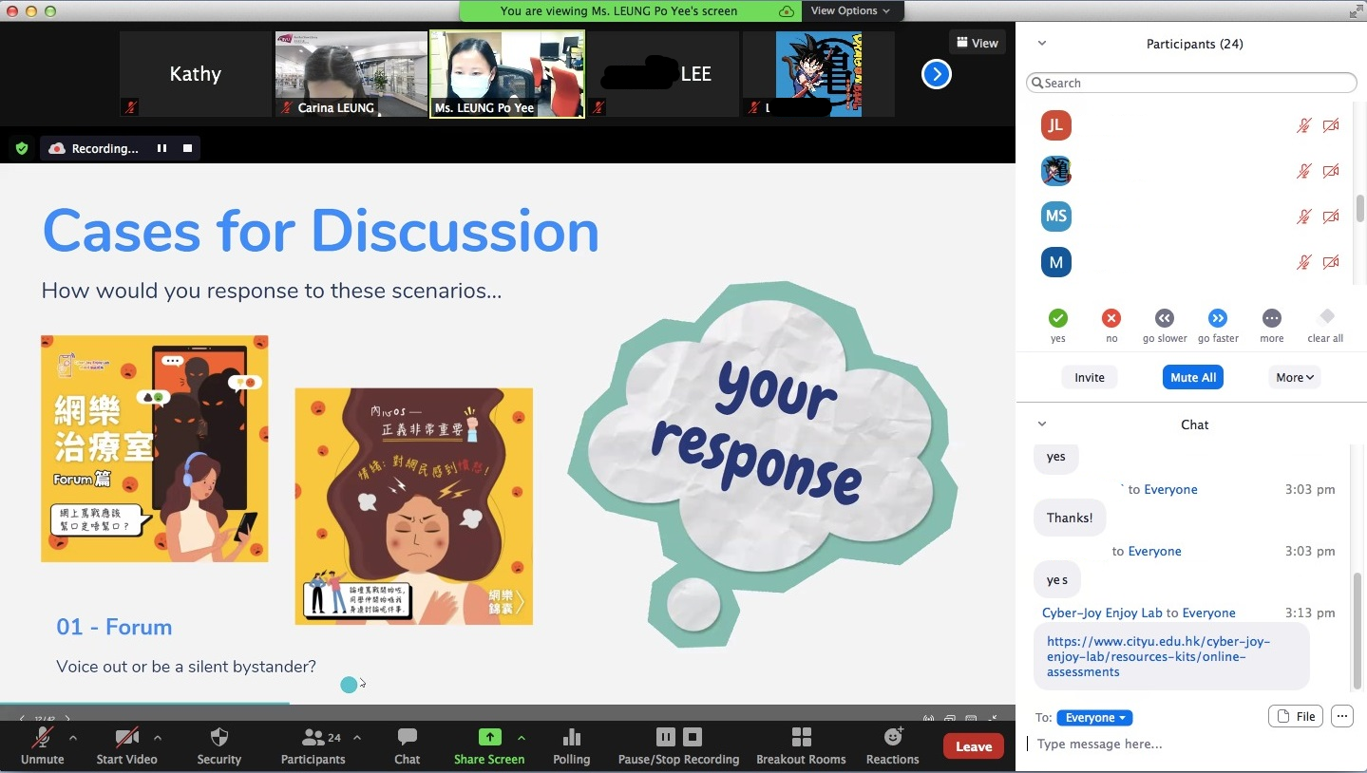1367x773 pixels.
Task: Click the go faster icon
Action: point(1217,318)
